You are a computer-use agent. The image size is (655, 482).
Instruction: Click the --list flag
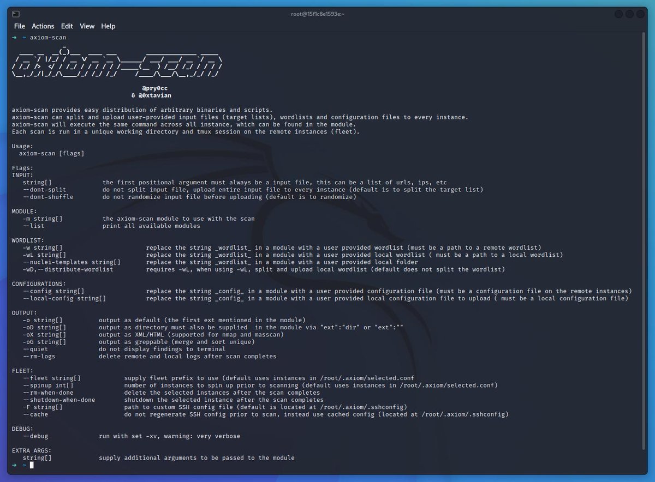(33, 226)
